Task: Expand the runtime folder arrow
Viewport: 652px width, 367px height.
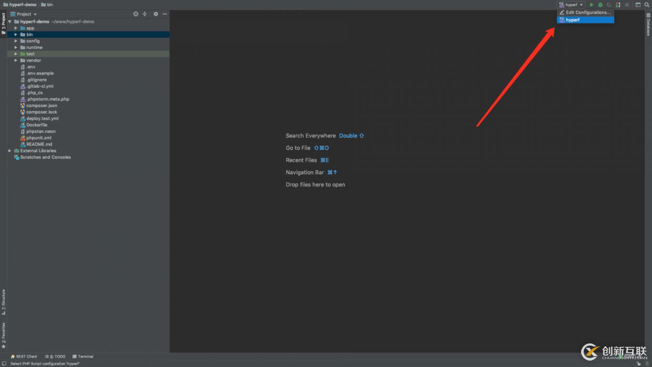Action: 16,47
